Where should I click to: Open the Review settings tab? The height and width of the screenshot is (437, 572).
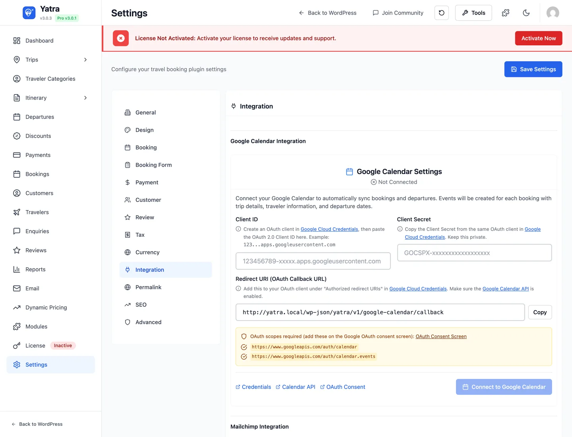(x=166, y=217)
